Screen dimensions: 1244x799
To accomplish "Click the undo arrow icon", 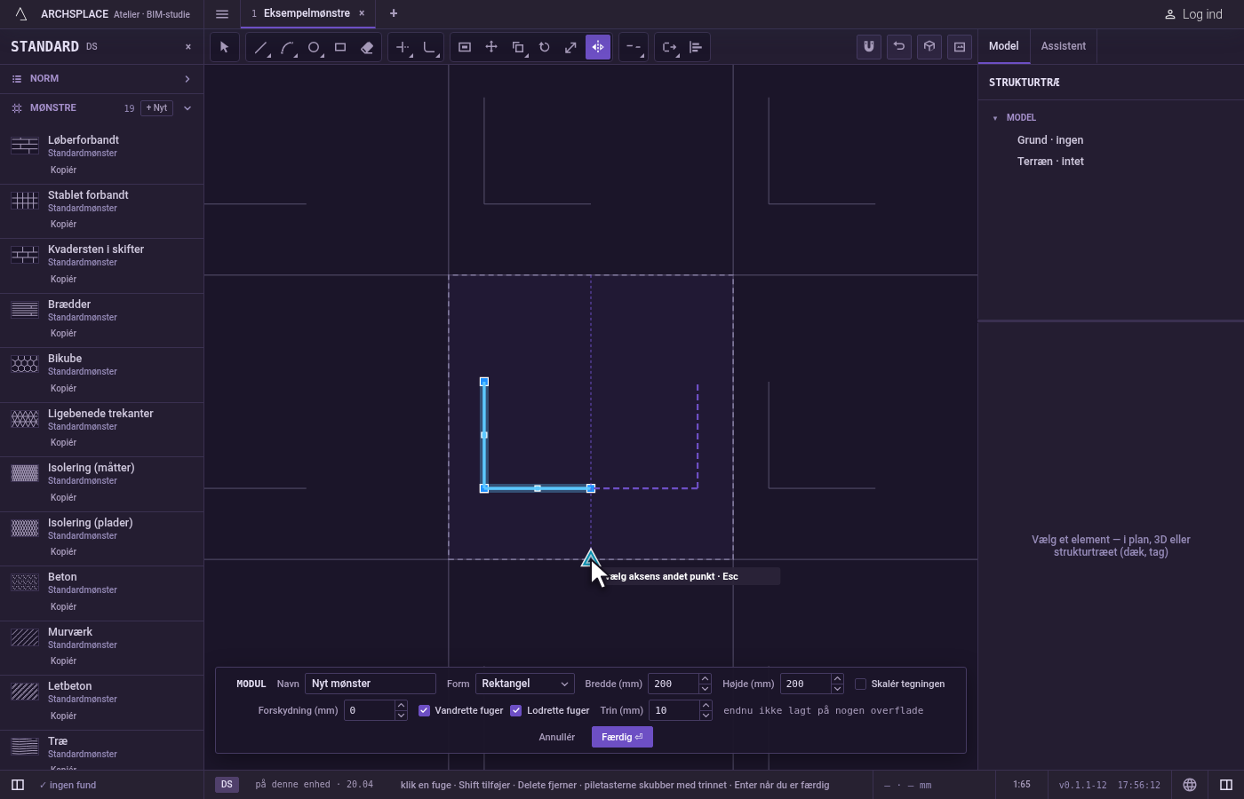I will coord(899,47).
